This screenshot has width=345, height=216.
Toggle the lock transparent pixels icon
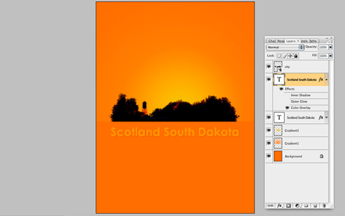(x=279, y=56)
